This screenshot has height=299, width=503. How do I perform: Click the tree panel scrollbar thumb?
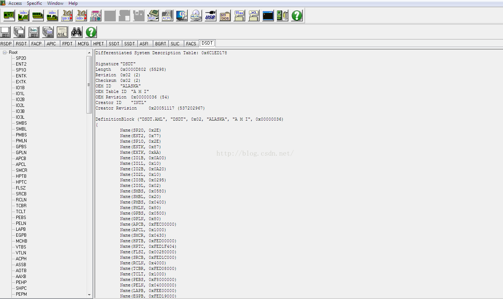pos(89,85)
